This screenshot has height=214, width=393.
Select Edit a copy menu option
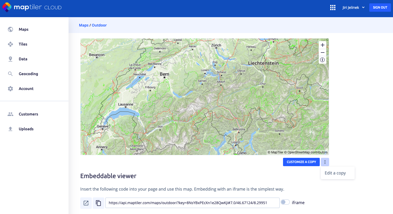pyautogui.click(x=335, y=173)
